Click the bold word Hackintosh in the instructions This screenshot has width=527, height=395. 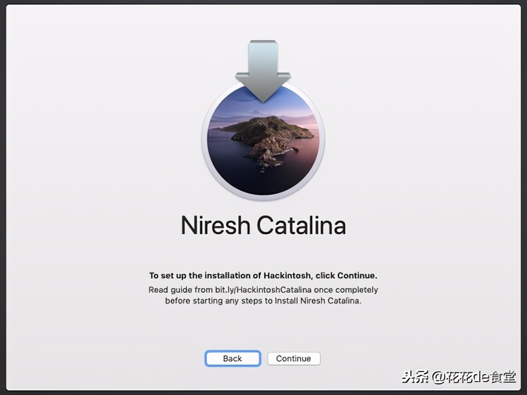287,275
